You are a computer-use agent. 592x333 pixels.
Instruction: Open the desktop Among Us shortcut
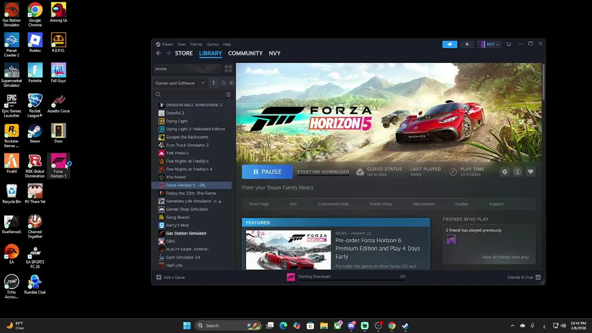coord(58,12)
